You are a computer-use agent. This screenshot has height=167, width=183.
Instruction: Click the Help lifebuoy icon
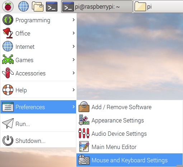pos(8,90)
